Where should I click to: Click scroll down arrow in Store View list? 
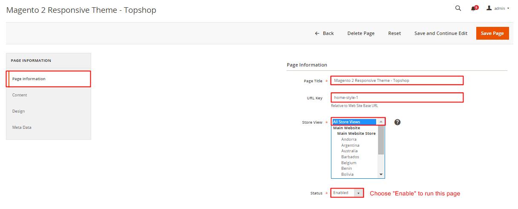(x=381, y=174)
